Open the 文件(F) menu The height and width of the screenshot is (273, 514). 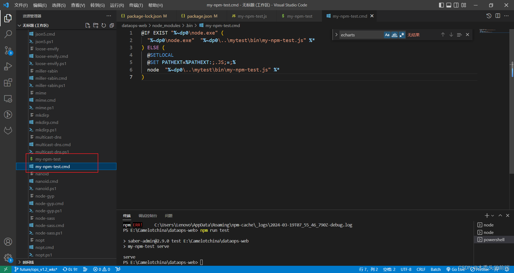coord(21,5)
